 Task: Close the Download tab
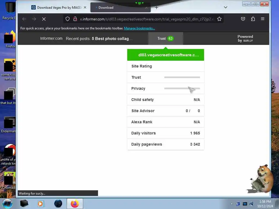[x=146, y=8]
